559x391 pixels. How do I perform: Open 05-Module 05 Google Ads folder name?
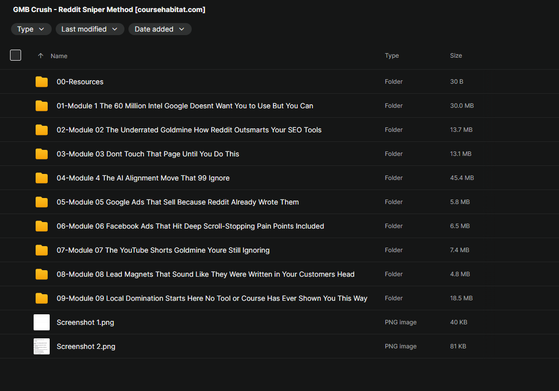[x=178, y=202]
